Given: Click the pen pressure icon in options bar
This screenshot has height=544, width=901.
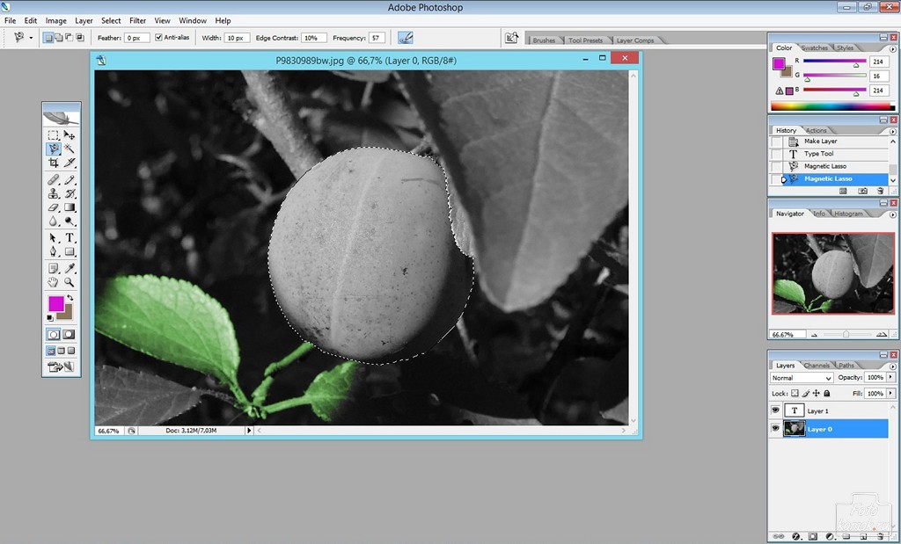Looking at the screenshot, I should 406,38.
